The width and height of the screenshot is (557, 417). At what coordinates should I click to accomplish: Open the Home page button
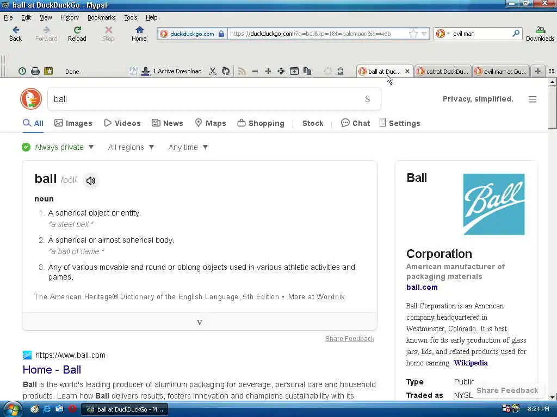[139, 34]
